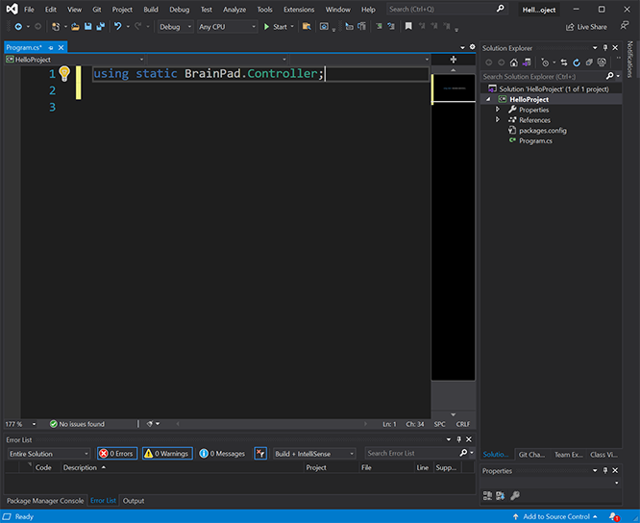Click the notifications bell in status bar
The width and height of the screenshot is (640, 523).
pos(614,517)
